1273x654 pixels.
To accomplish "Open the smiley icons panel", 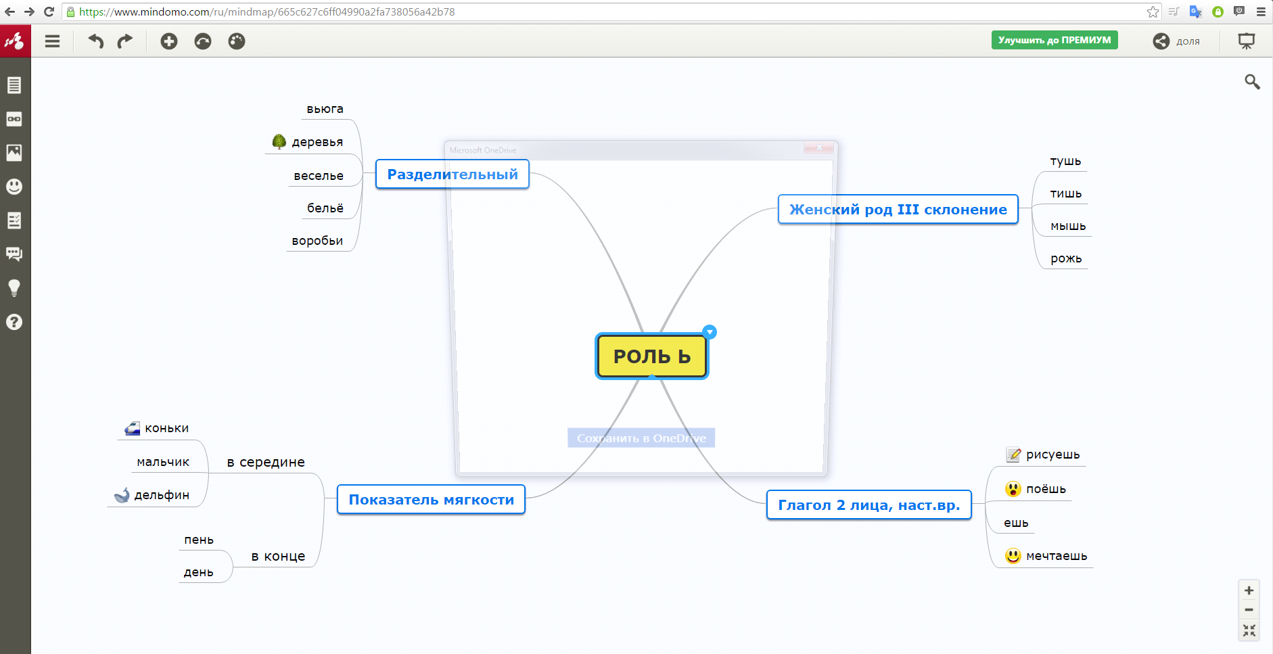I will 14,187.
